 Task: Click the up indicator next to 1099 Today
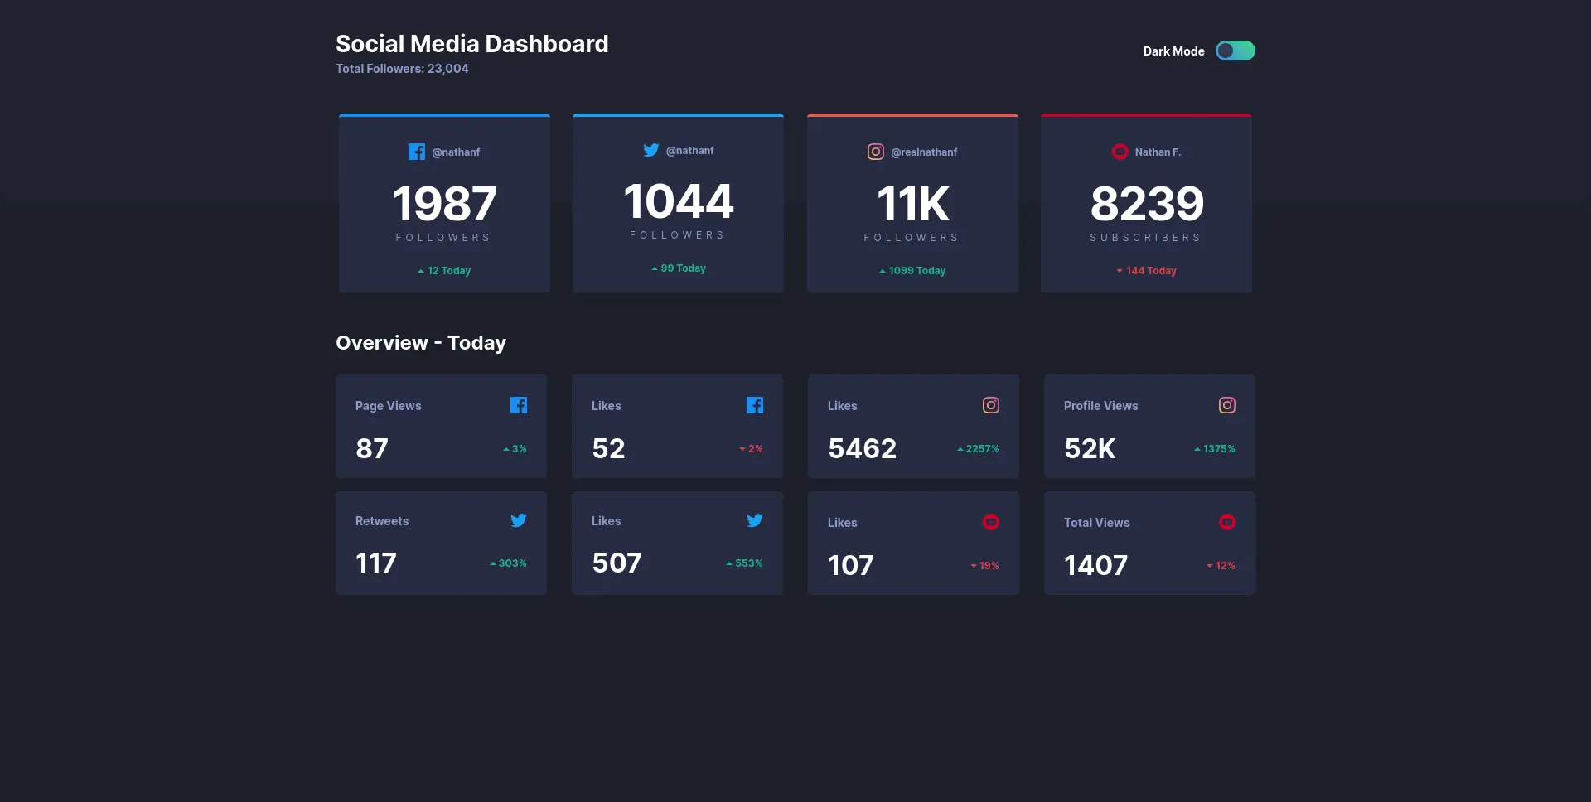click(x=880, y=270)
